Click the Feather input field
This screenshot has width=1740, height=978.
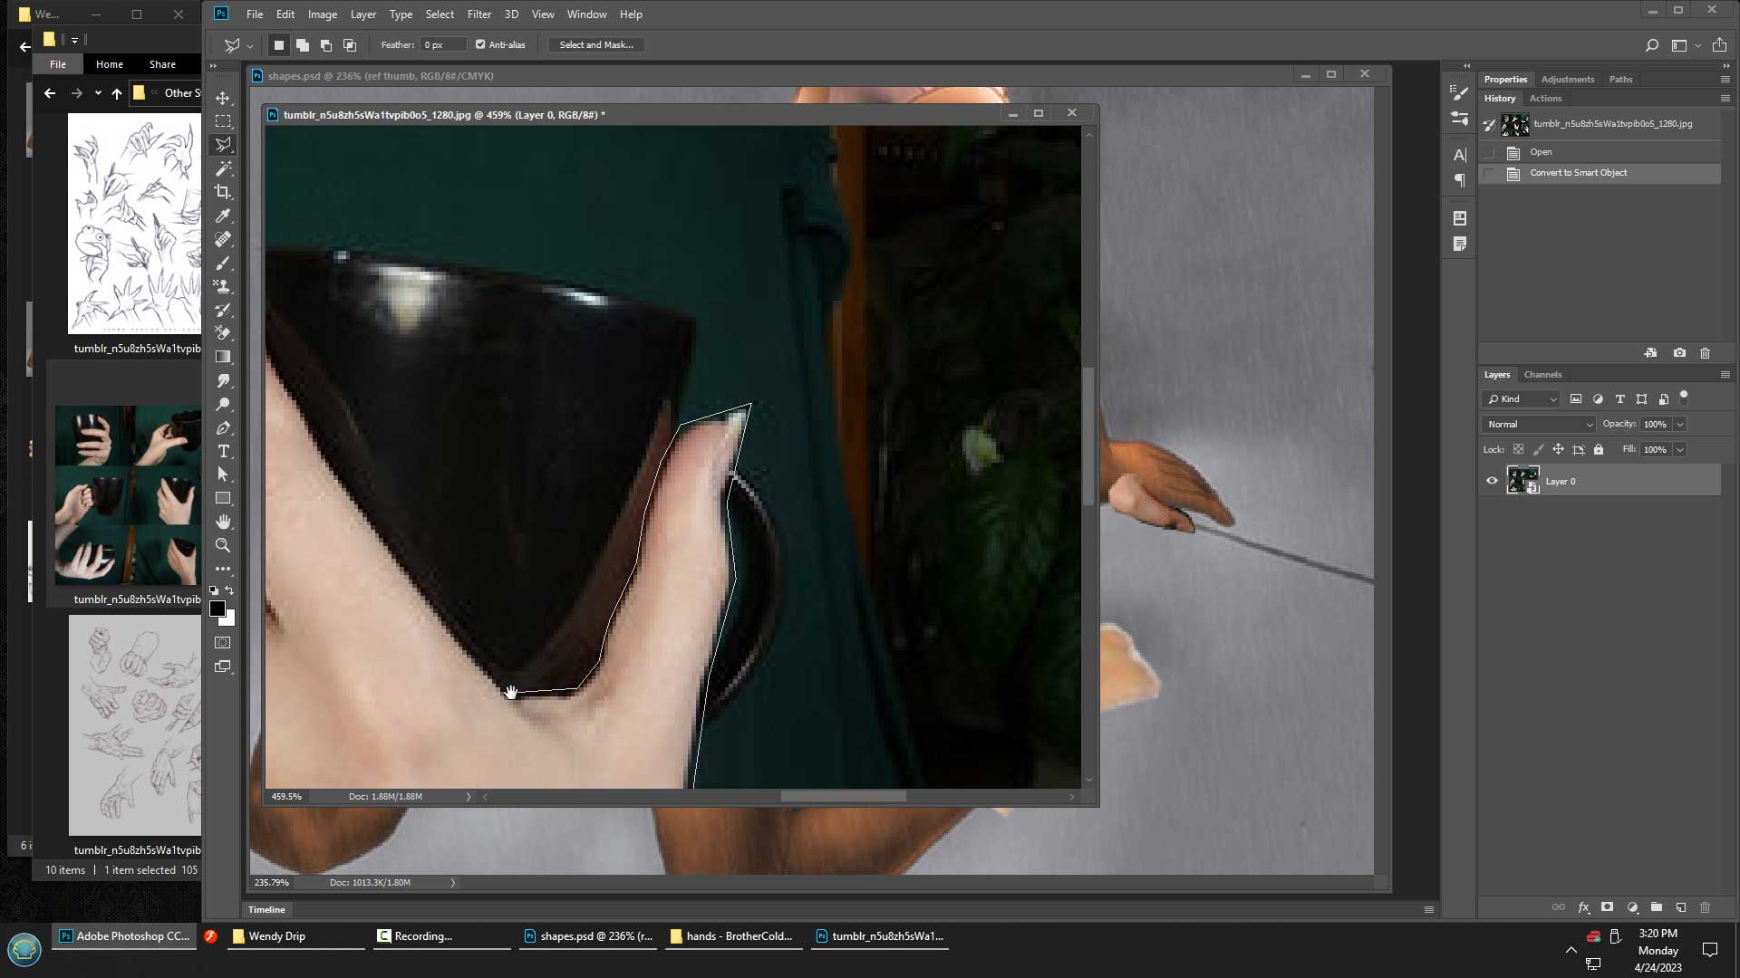click(442, 44)
